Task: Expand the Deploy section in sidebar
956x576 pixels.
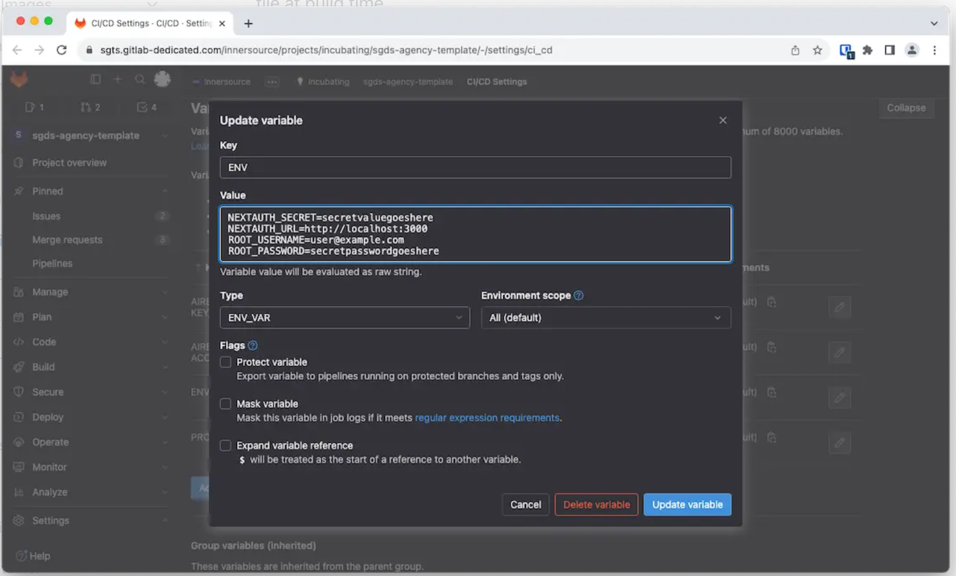Action: [x=47, y=417]
